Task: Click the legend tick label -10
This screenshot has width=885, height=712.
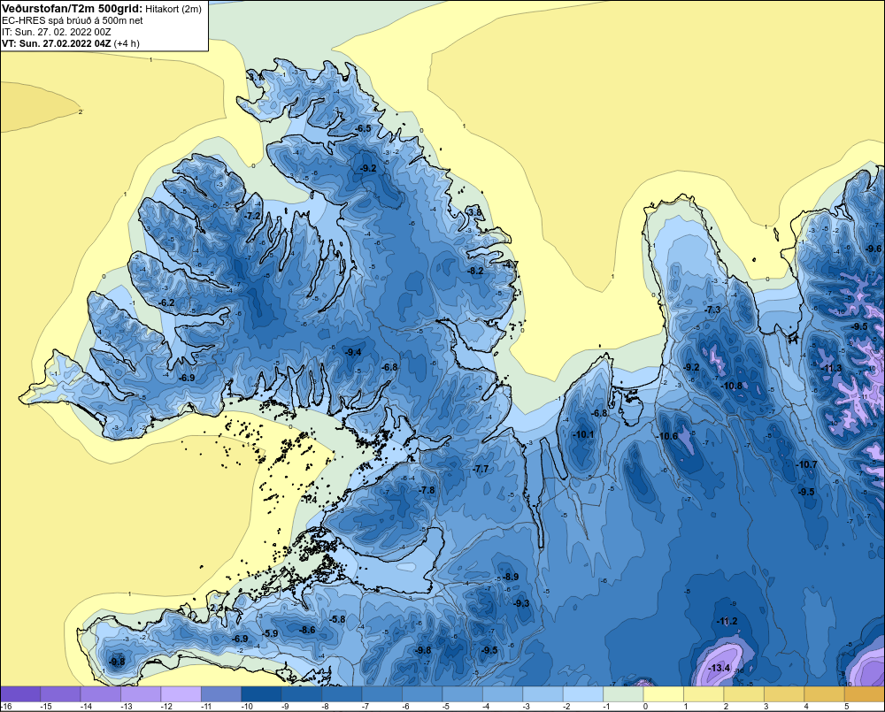Action: coord(245,707)
